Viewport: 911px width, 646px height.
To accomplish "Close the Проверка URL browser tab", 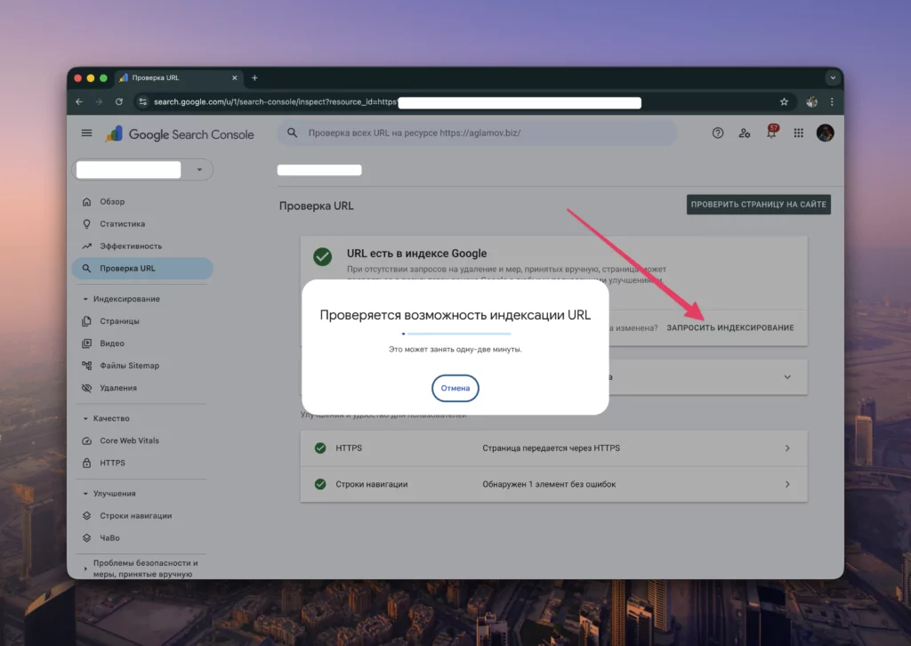I will (x=235, y=77).
